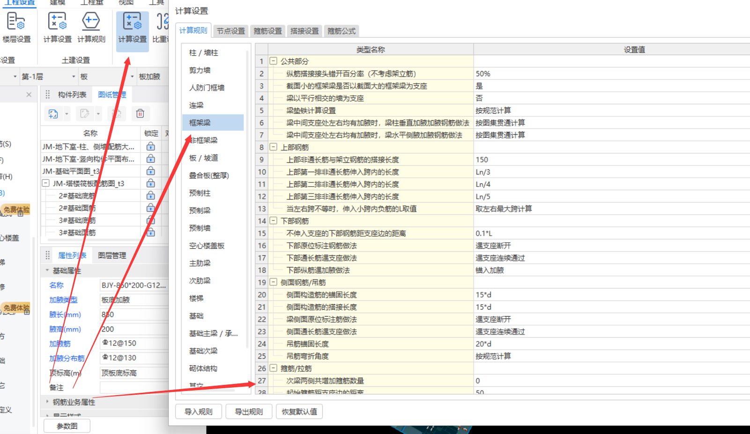The width and height of the screenshot is (750, 434).
Task: Toggle lock for 2#基础底筋 row
Action: coord(151,195)
